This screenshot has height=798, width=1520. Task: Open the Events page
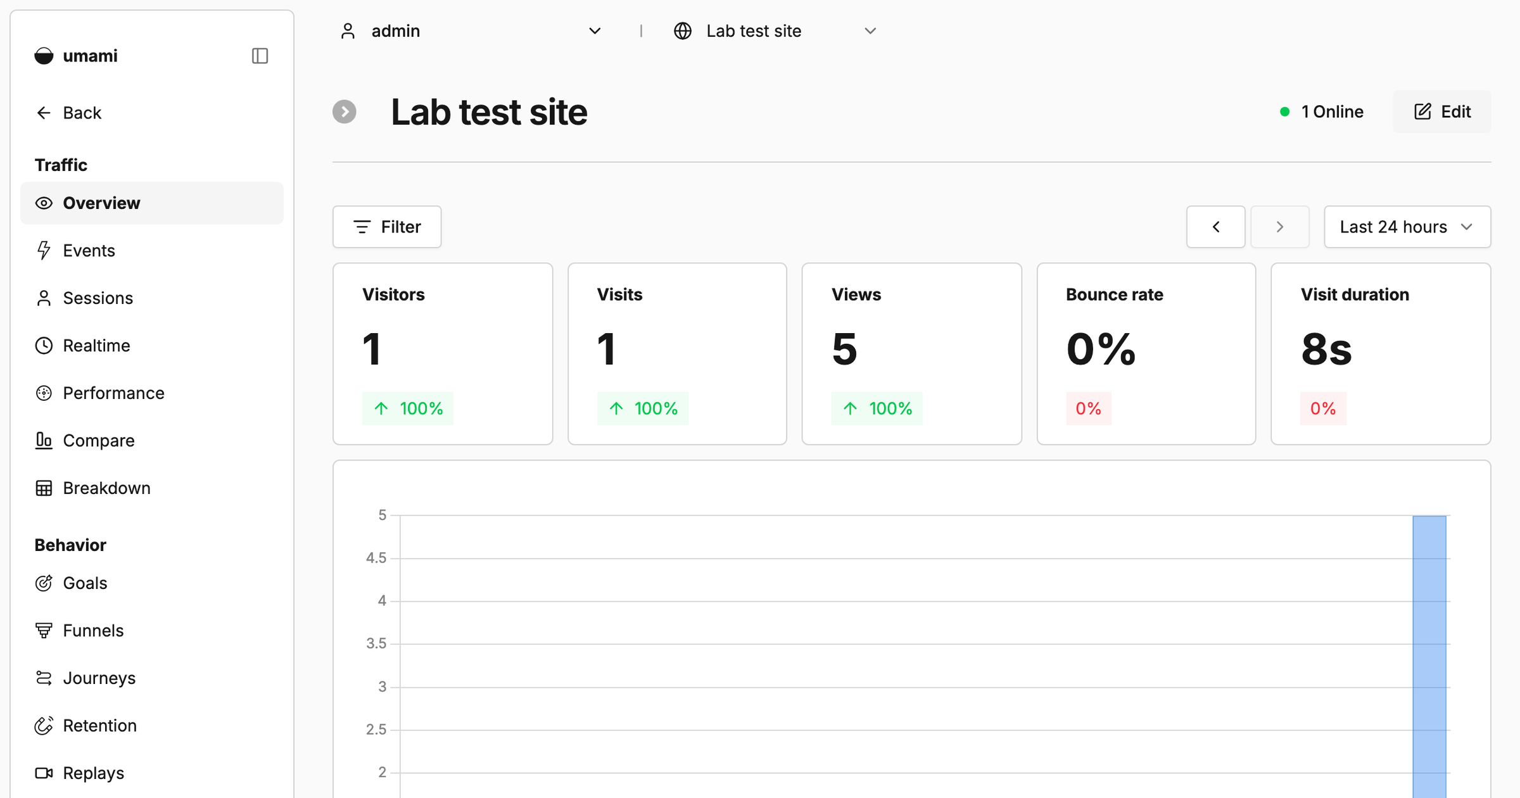(152, 251)
